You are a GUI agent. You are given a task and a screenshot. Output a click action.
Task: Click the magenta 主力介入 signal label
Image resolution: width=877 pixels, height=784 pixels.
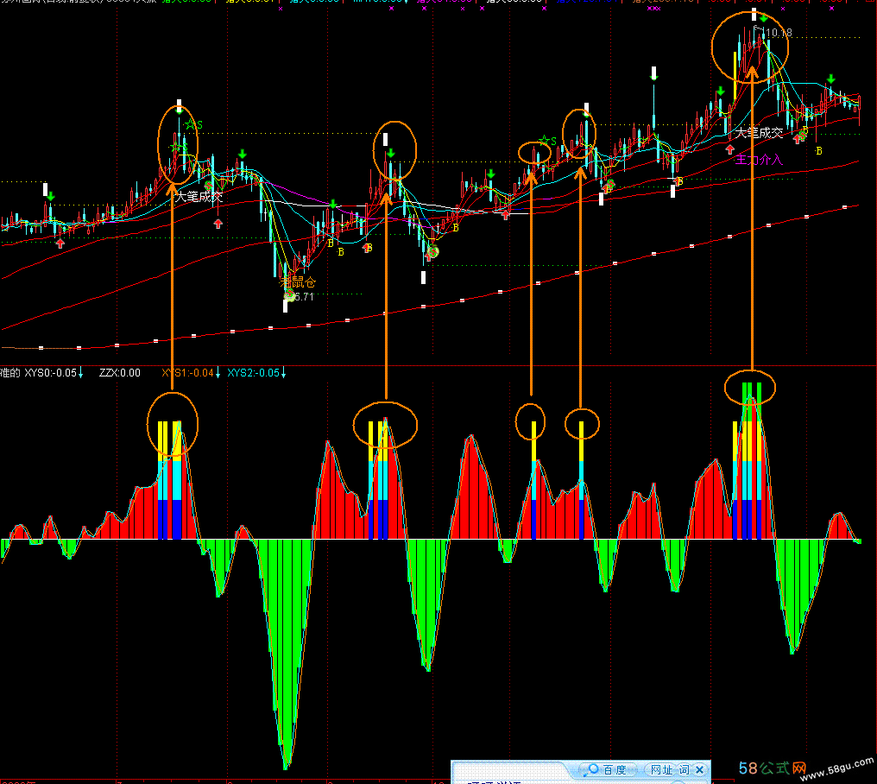(x=758, y=160)
